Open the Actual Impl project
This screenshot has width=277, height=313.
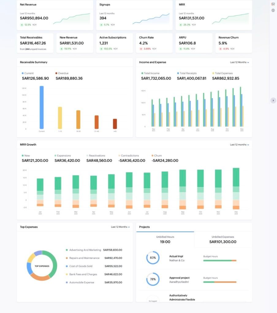(176, 256)
